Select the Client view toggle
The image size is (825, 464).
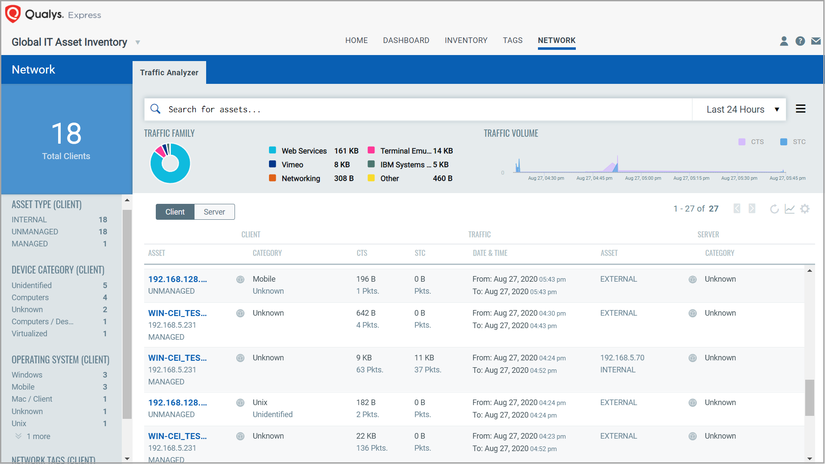[175, 212]
